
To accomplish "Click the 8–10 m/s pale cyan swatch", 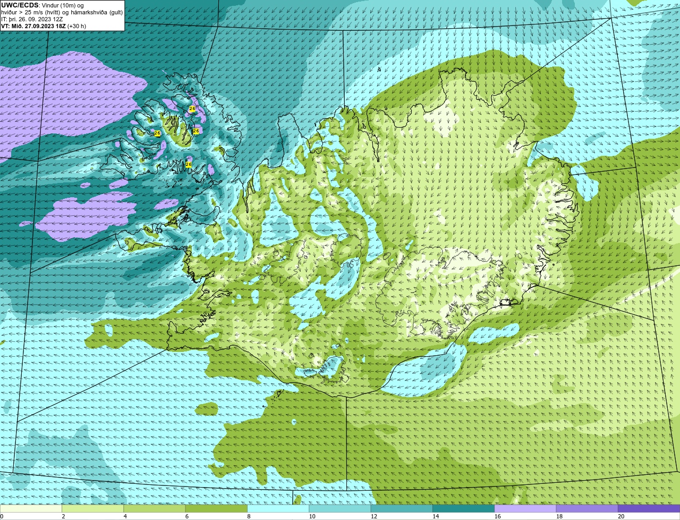I will tap(278, 509).
